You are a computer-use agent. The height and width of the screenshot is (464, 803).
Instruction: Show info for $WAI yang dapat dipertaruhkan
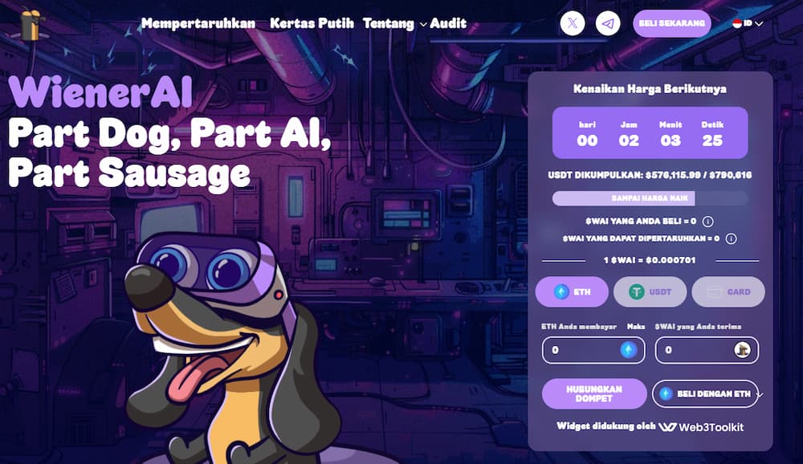(732, 238)
